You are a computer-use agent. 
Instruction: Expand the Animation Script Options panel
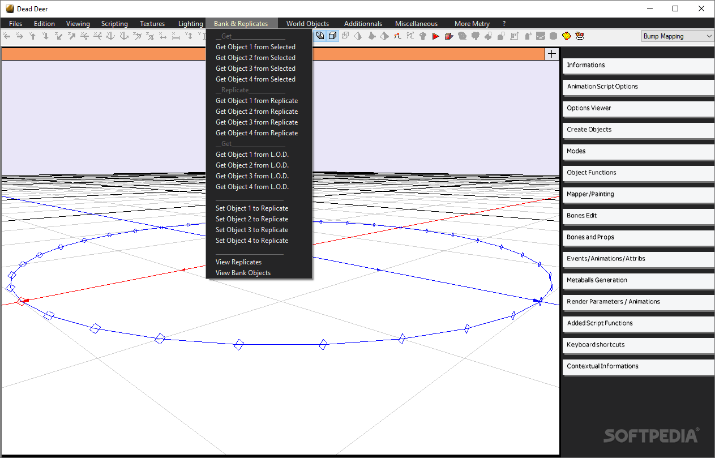[x=638, y=87]
